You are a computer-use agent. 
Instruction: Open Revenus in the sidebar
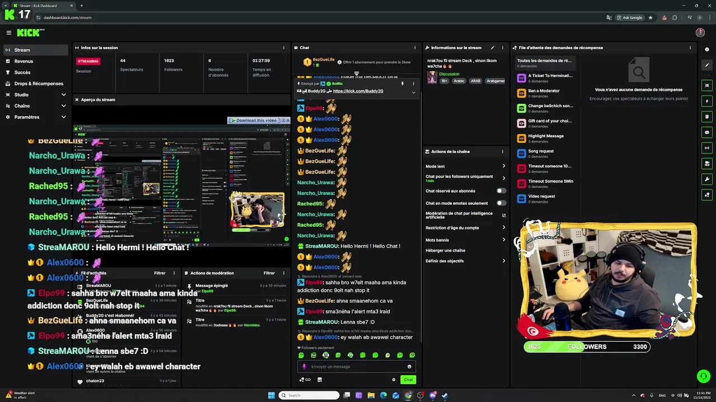[36, 61]
